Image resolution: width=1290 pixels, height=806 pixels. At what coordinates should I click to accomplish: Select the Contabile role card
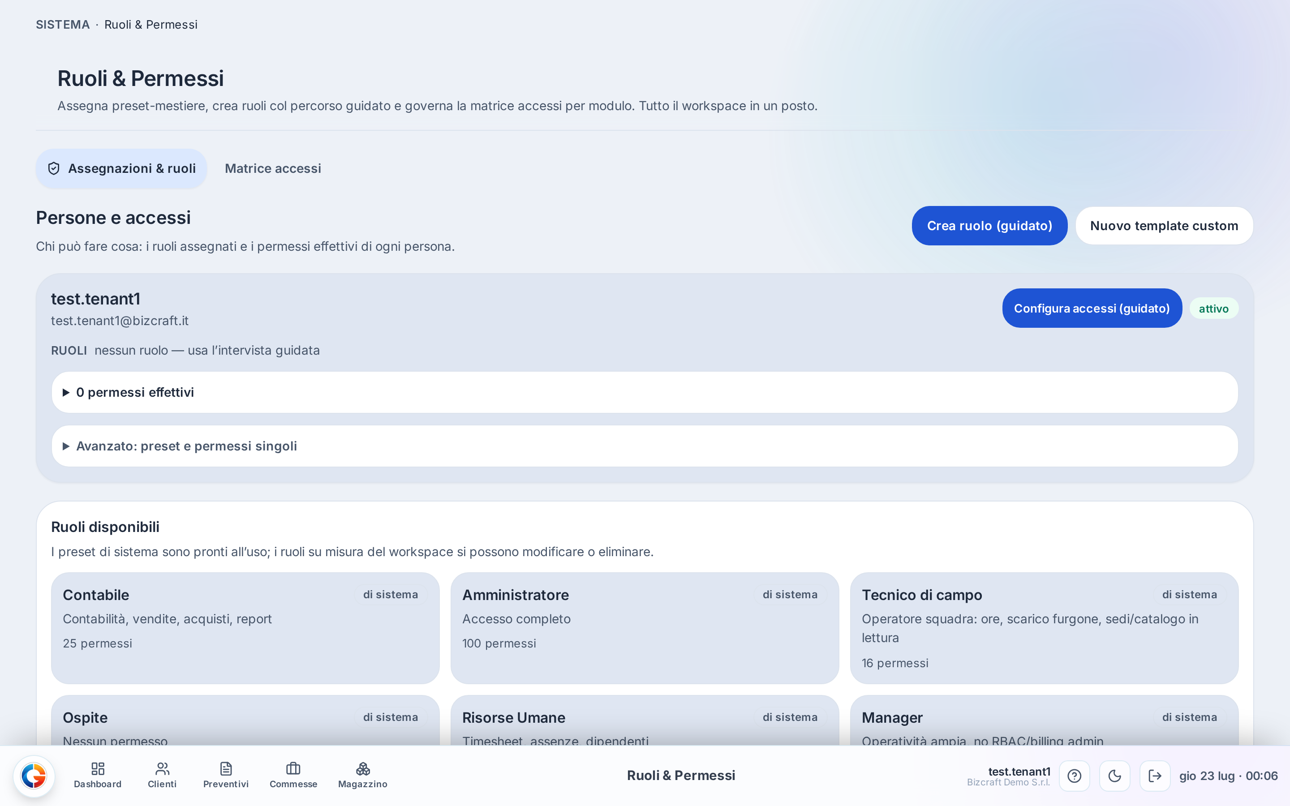(x=245, y=628)
